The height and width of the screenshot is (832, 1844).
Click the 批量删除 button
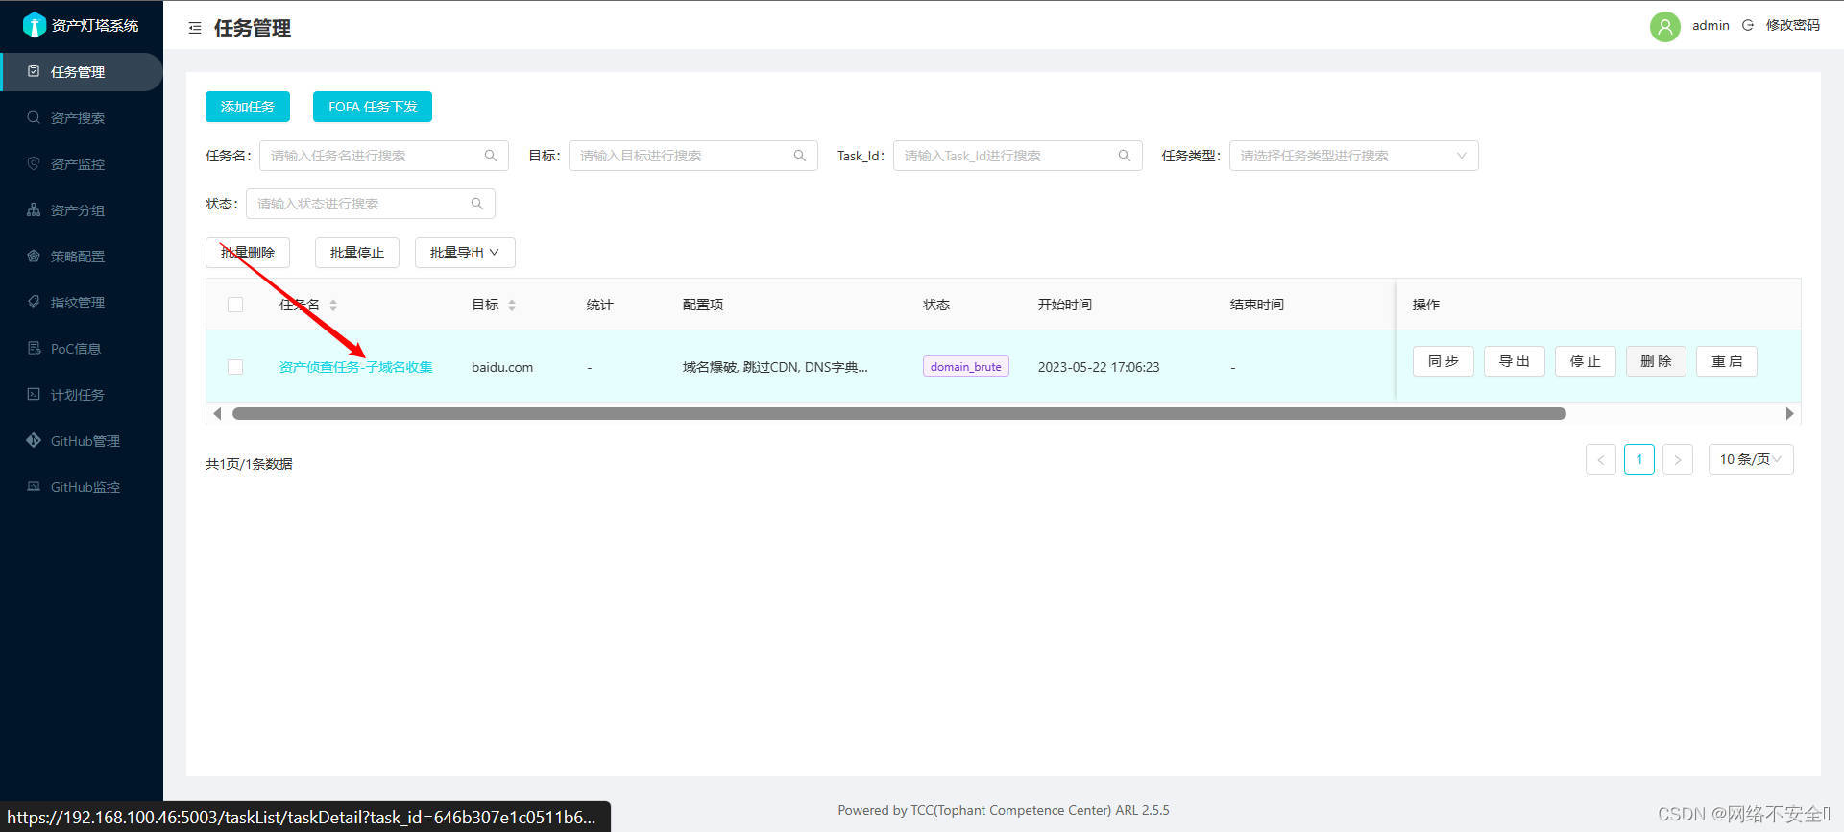coord(248,253)
